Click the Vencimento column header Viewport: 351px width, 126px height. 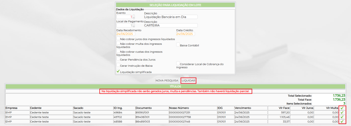251,108
